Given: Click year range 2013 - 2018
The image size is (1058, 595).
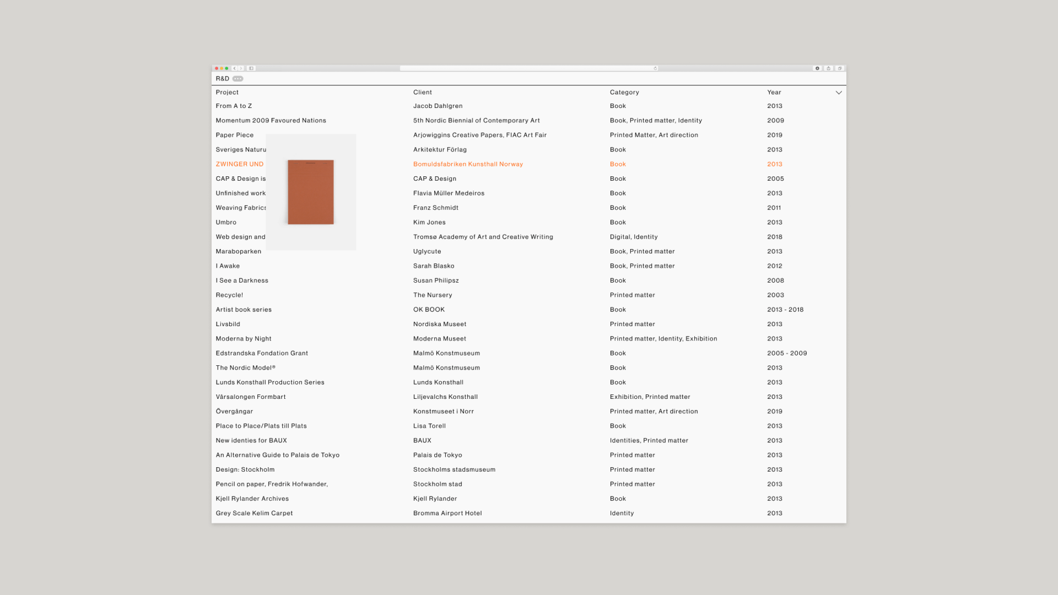Looking at the screenshot, I should point(785,310).
